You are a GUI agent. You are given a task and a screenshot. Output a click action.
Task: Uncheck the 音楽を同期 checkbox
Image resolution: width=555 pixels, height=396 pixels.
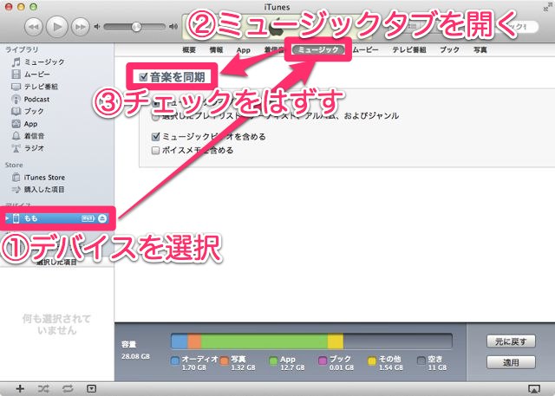pyautogui.click(x=143, y=77)
